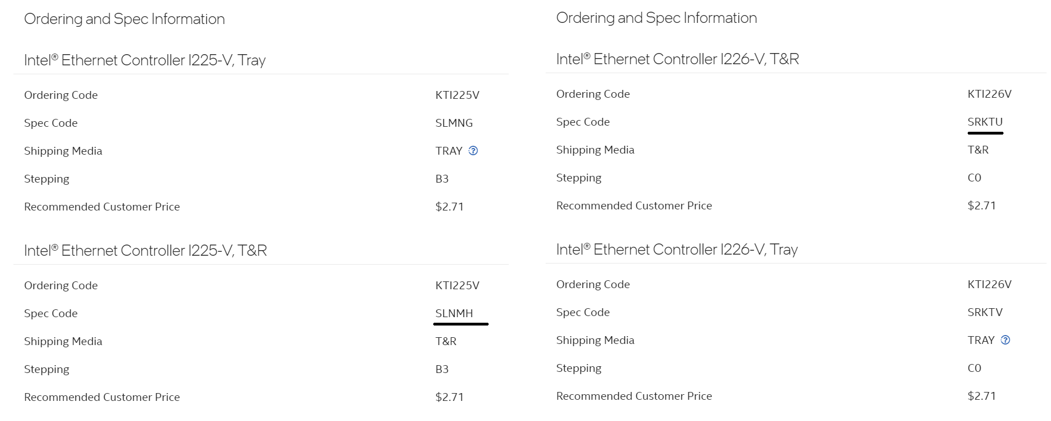Click the underlined SLNMH spec code
1051x421 pixels.
(454, 313)
